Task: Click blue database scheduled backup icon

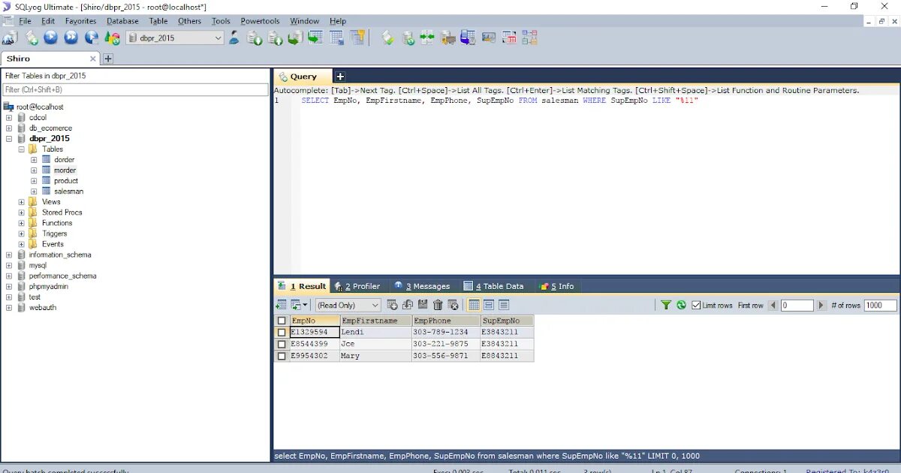Action: pyautogui.click(x=468, y=38)
